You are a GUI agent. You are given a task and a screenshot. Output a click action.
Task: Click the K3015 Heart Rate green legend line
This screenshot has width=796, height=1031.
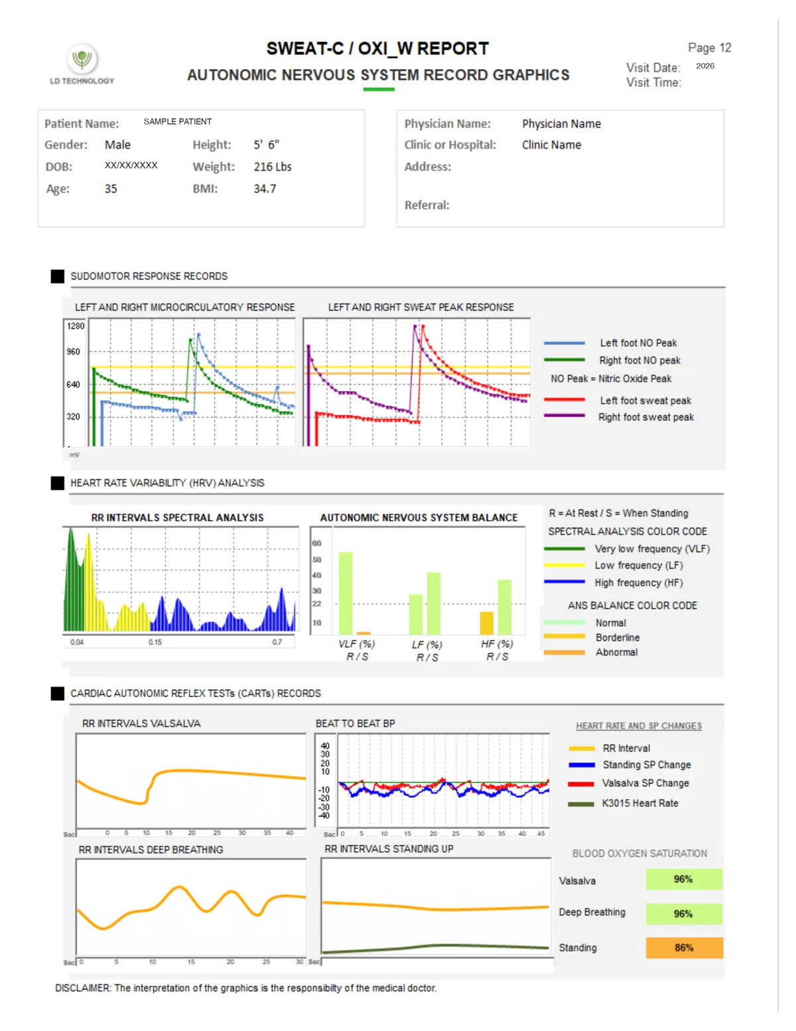582,804
